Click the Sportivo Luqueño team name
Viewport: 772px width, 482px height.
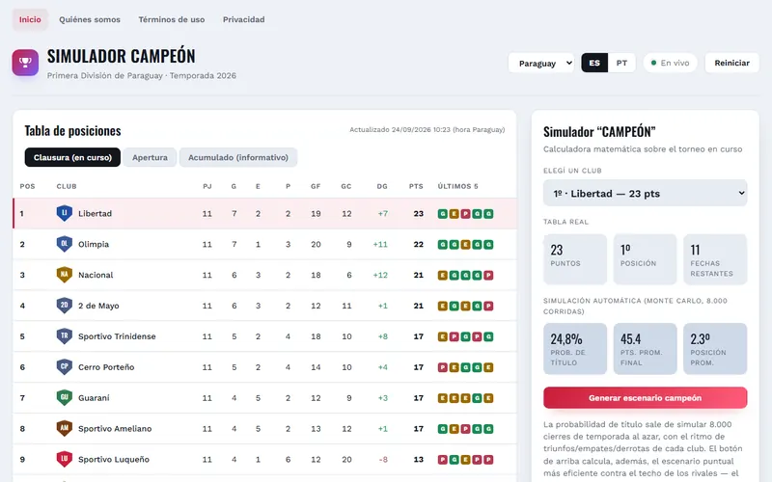point(114,460)
